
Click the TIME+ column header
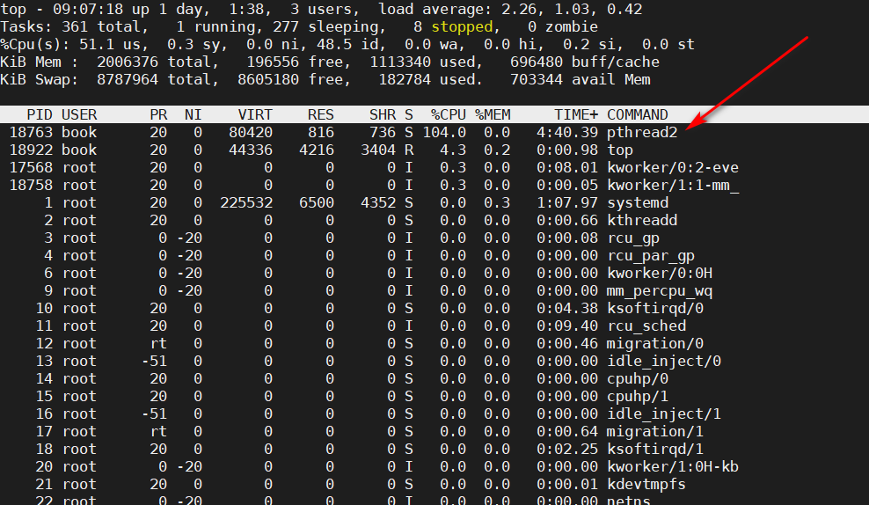click(x=576, y=114)
